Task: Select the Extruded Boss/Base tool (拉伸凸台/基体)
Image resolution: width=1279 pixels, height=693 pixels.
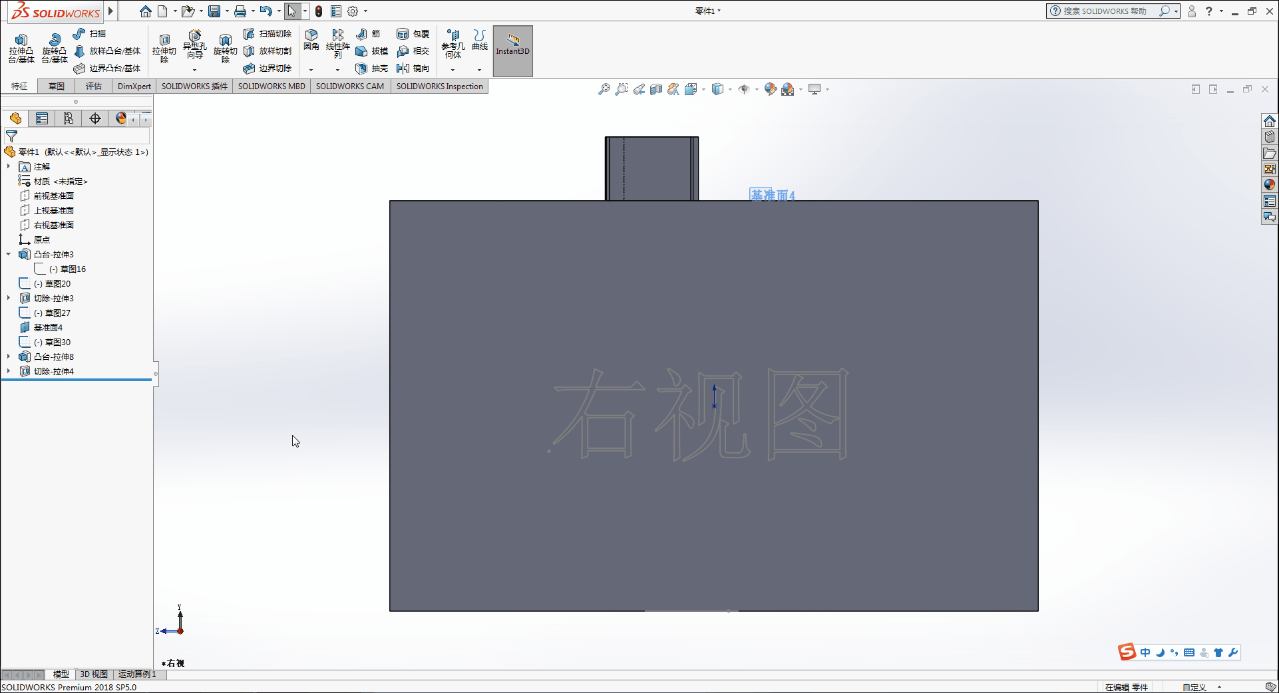Action: coord(21,49)
